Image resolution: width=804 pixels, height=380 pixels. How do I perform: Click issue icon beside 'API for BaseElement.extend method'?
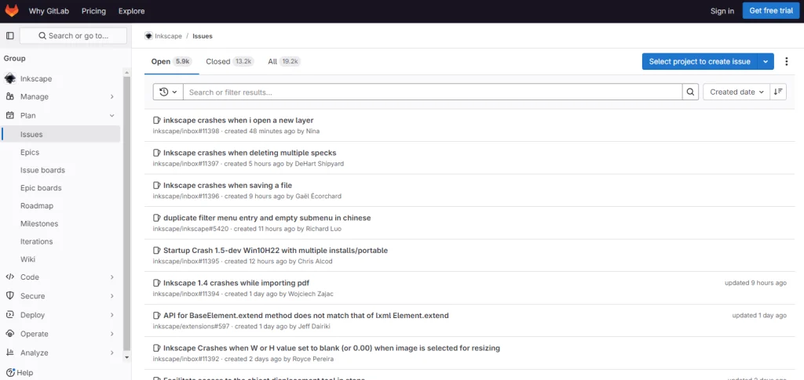click(x=157, y=316)
